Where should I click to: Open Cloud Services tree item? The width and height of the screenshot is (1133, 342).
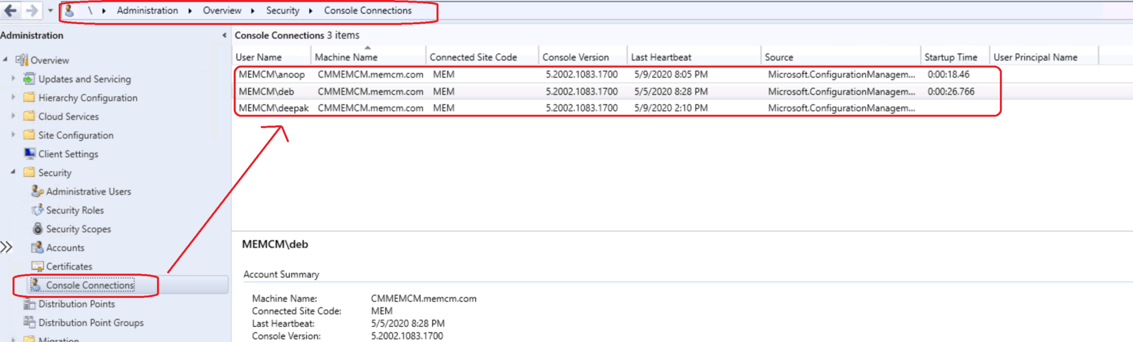[69, 116]
